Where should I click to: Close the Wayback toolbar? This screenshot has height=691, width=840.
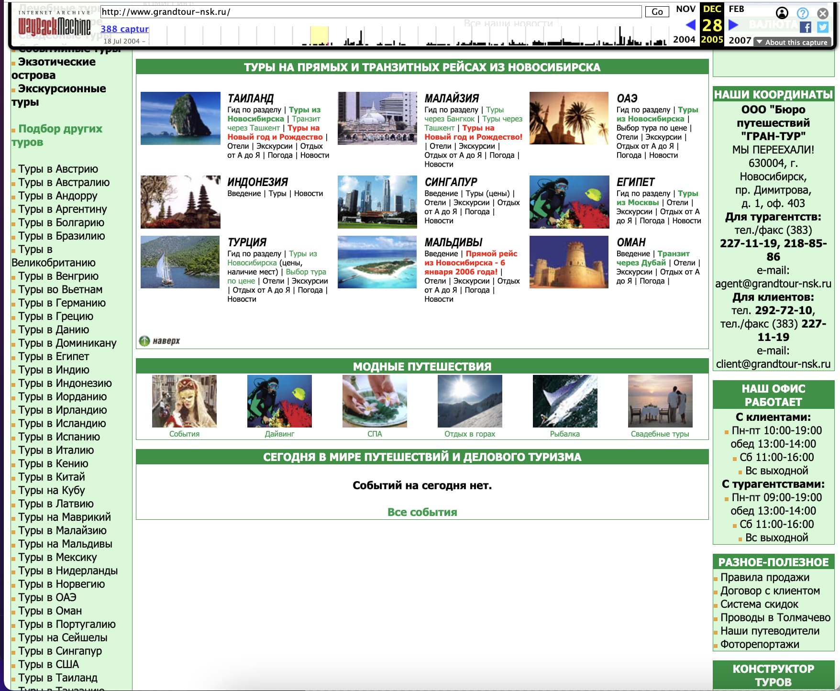pyautogui.click(x=823, y=13)
